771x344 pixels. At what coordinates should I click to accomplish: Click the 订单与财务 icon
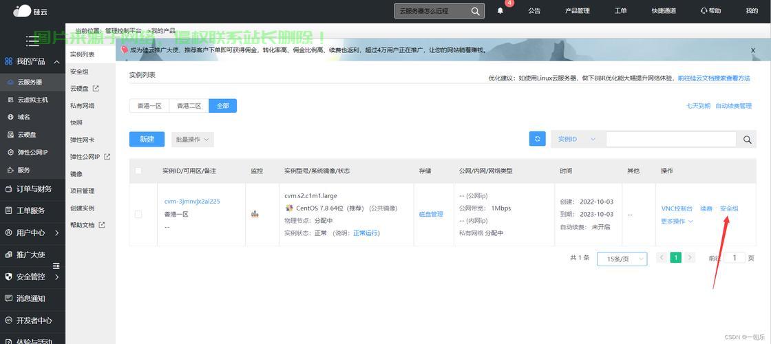[x=8, y=189]
